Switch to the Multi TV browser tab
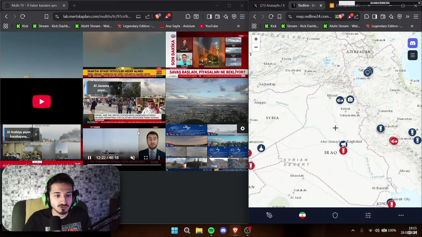Viewport: 422px width, 237px height. click(35, 6)
